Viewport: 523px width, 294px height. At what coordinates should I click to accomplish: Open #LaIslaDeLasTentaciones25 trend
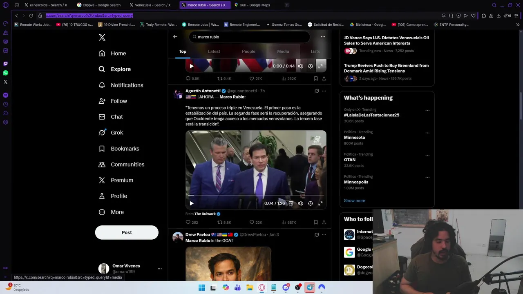[371, 115]
